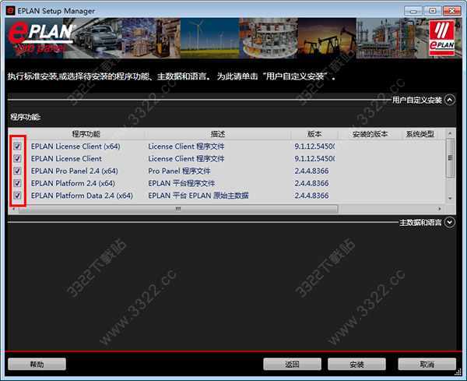The image size is (467, 381).
Task: Click the oil pump banner image
Action: [x=327, y=38]
